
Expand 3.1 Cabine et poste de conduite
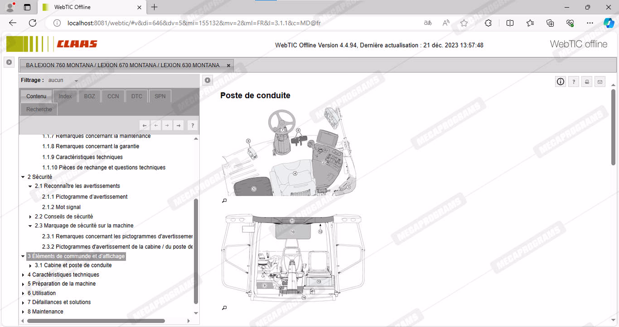[x=30, y=266]
